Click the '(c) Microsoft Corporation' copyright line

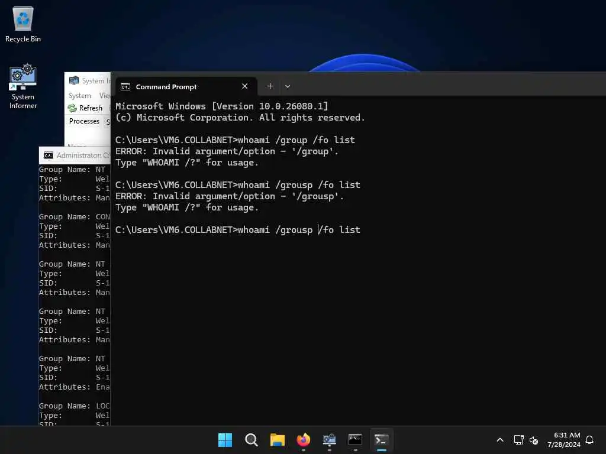click(240, 118)
